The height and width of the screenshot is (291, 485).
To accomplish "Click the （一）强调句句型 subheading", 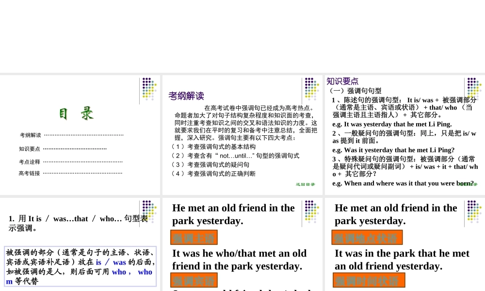I will click(355, 91).
